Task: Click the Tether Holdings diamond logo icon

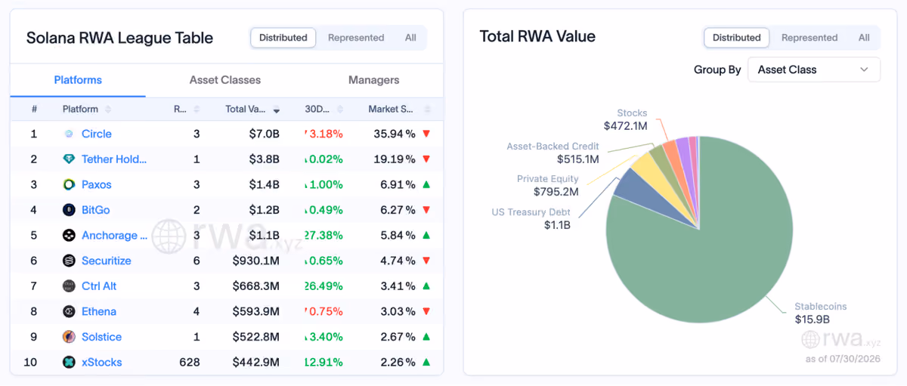Action: [x=69, y=159]
